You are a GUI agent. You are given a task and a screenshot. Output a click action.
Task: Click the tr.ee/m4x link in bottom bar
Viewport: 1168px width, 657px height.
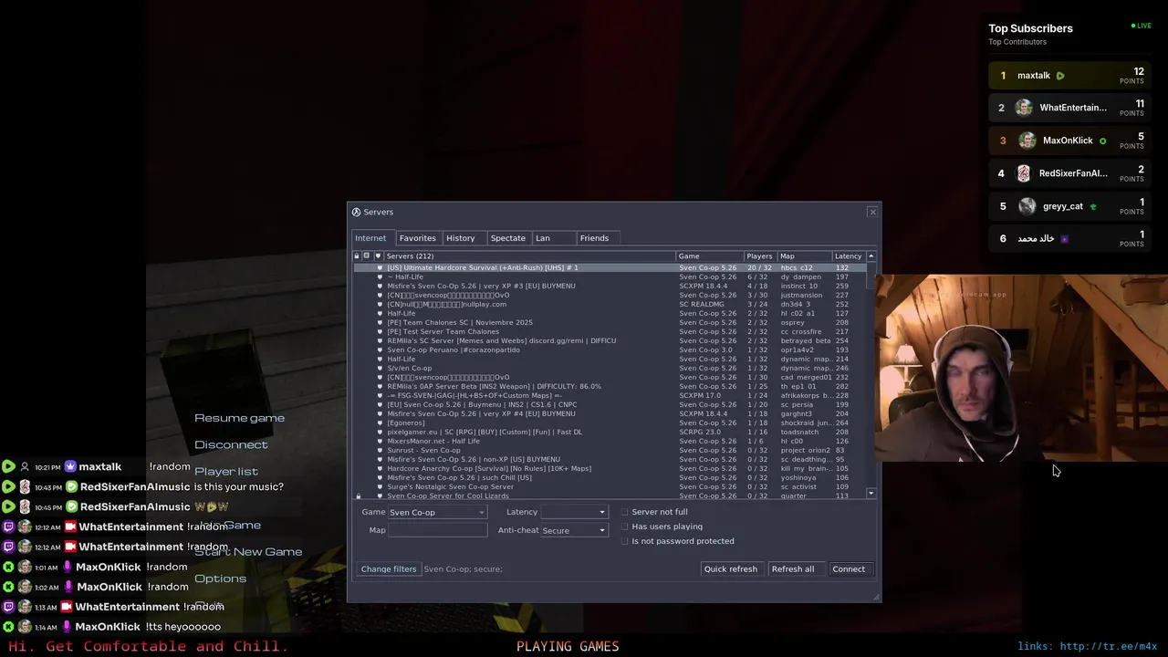pos(1108,646)
